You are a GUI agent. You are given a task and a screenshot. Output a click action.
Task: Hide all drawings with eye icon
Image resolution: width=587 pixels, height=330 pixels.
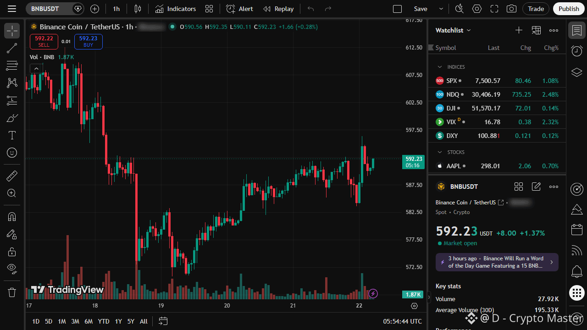tap(12, 269)
